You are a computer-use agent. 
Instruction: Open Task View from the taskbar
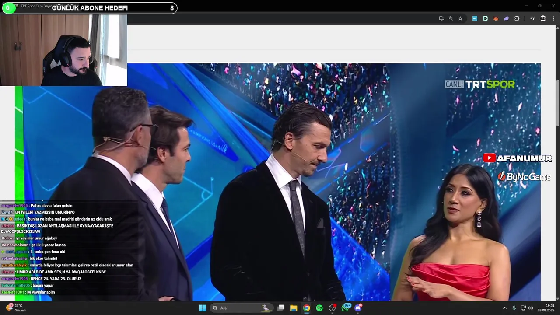pos(281,308)
